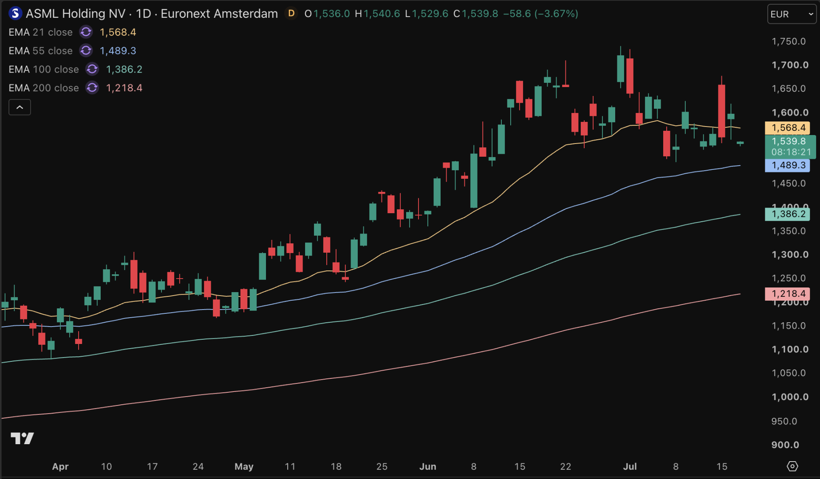Click the May label on time axis
The image size is (820, 479).
pyautogui.click(x=244, y=466)
